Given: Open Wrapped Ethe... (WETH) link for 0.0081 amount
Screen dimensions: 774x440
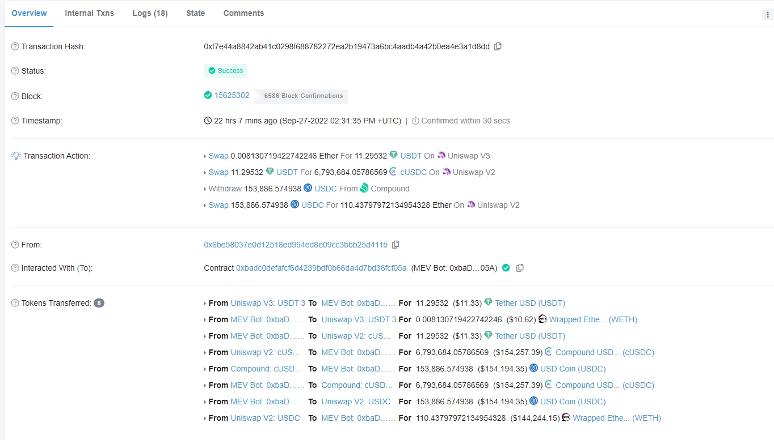Looking at the screenshot, I should click(593, 319).
